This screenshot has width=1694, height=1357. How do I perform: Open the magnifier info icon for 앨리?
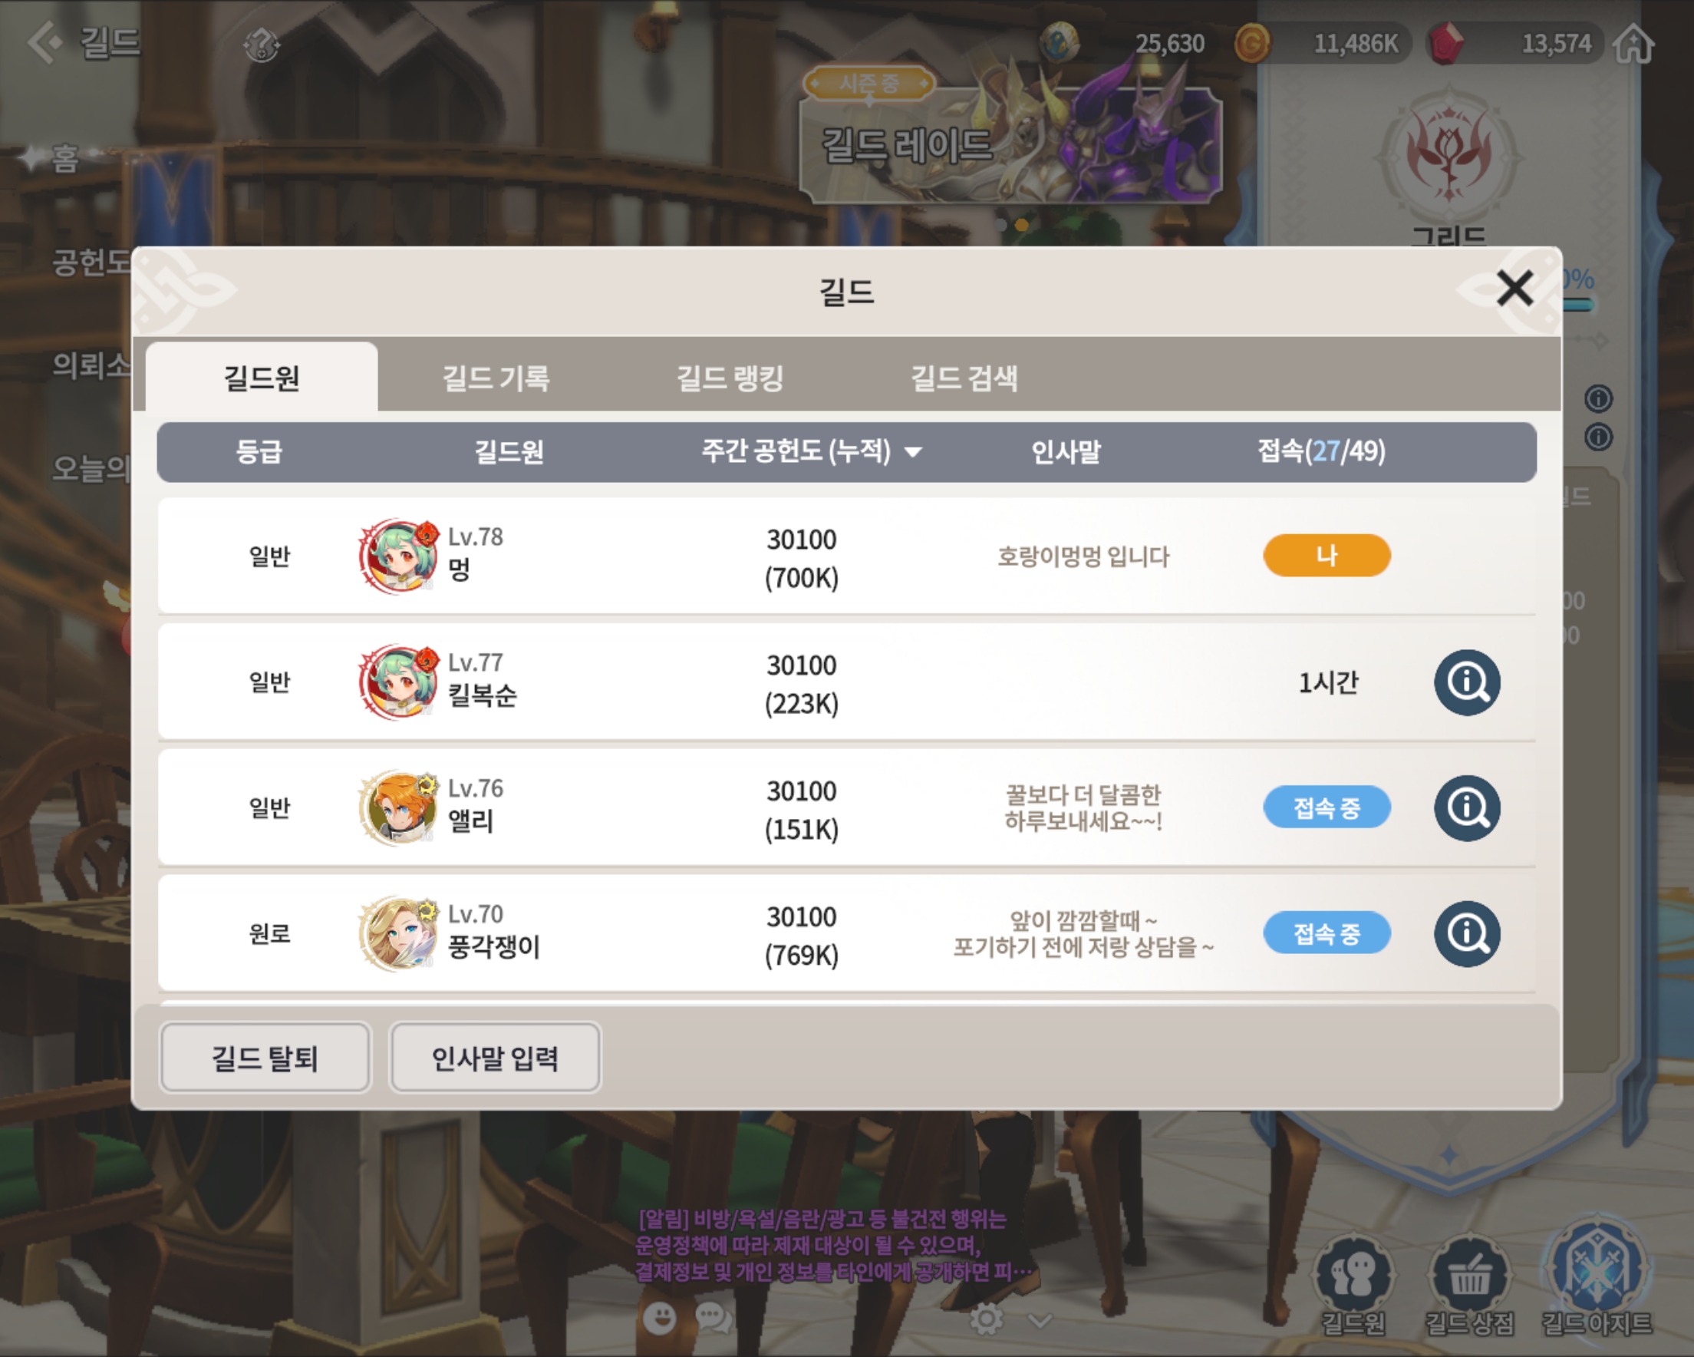1467,807
